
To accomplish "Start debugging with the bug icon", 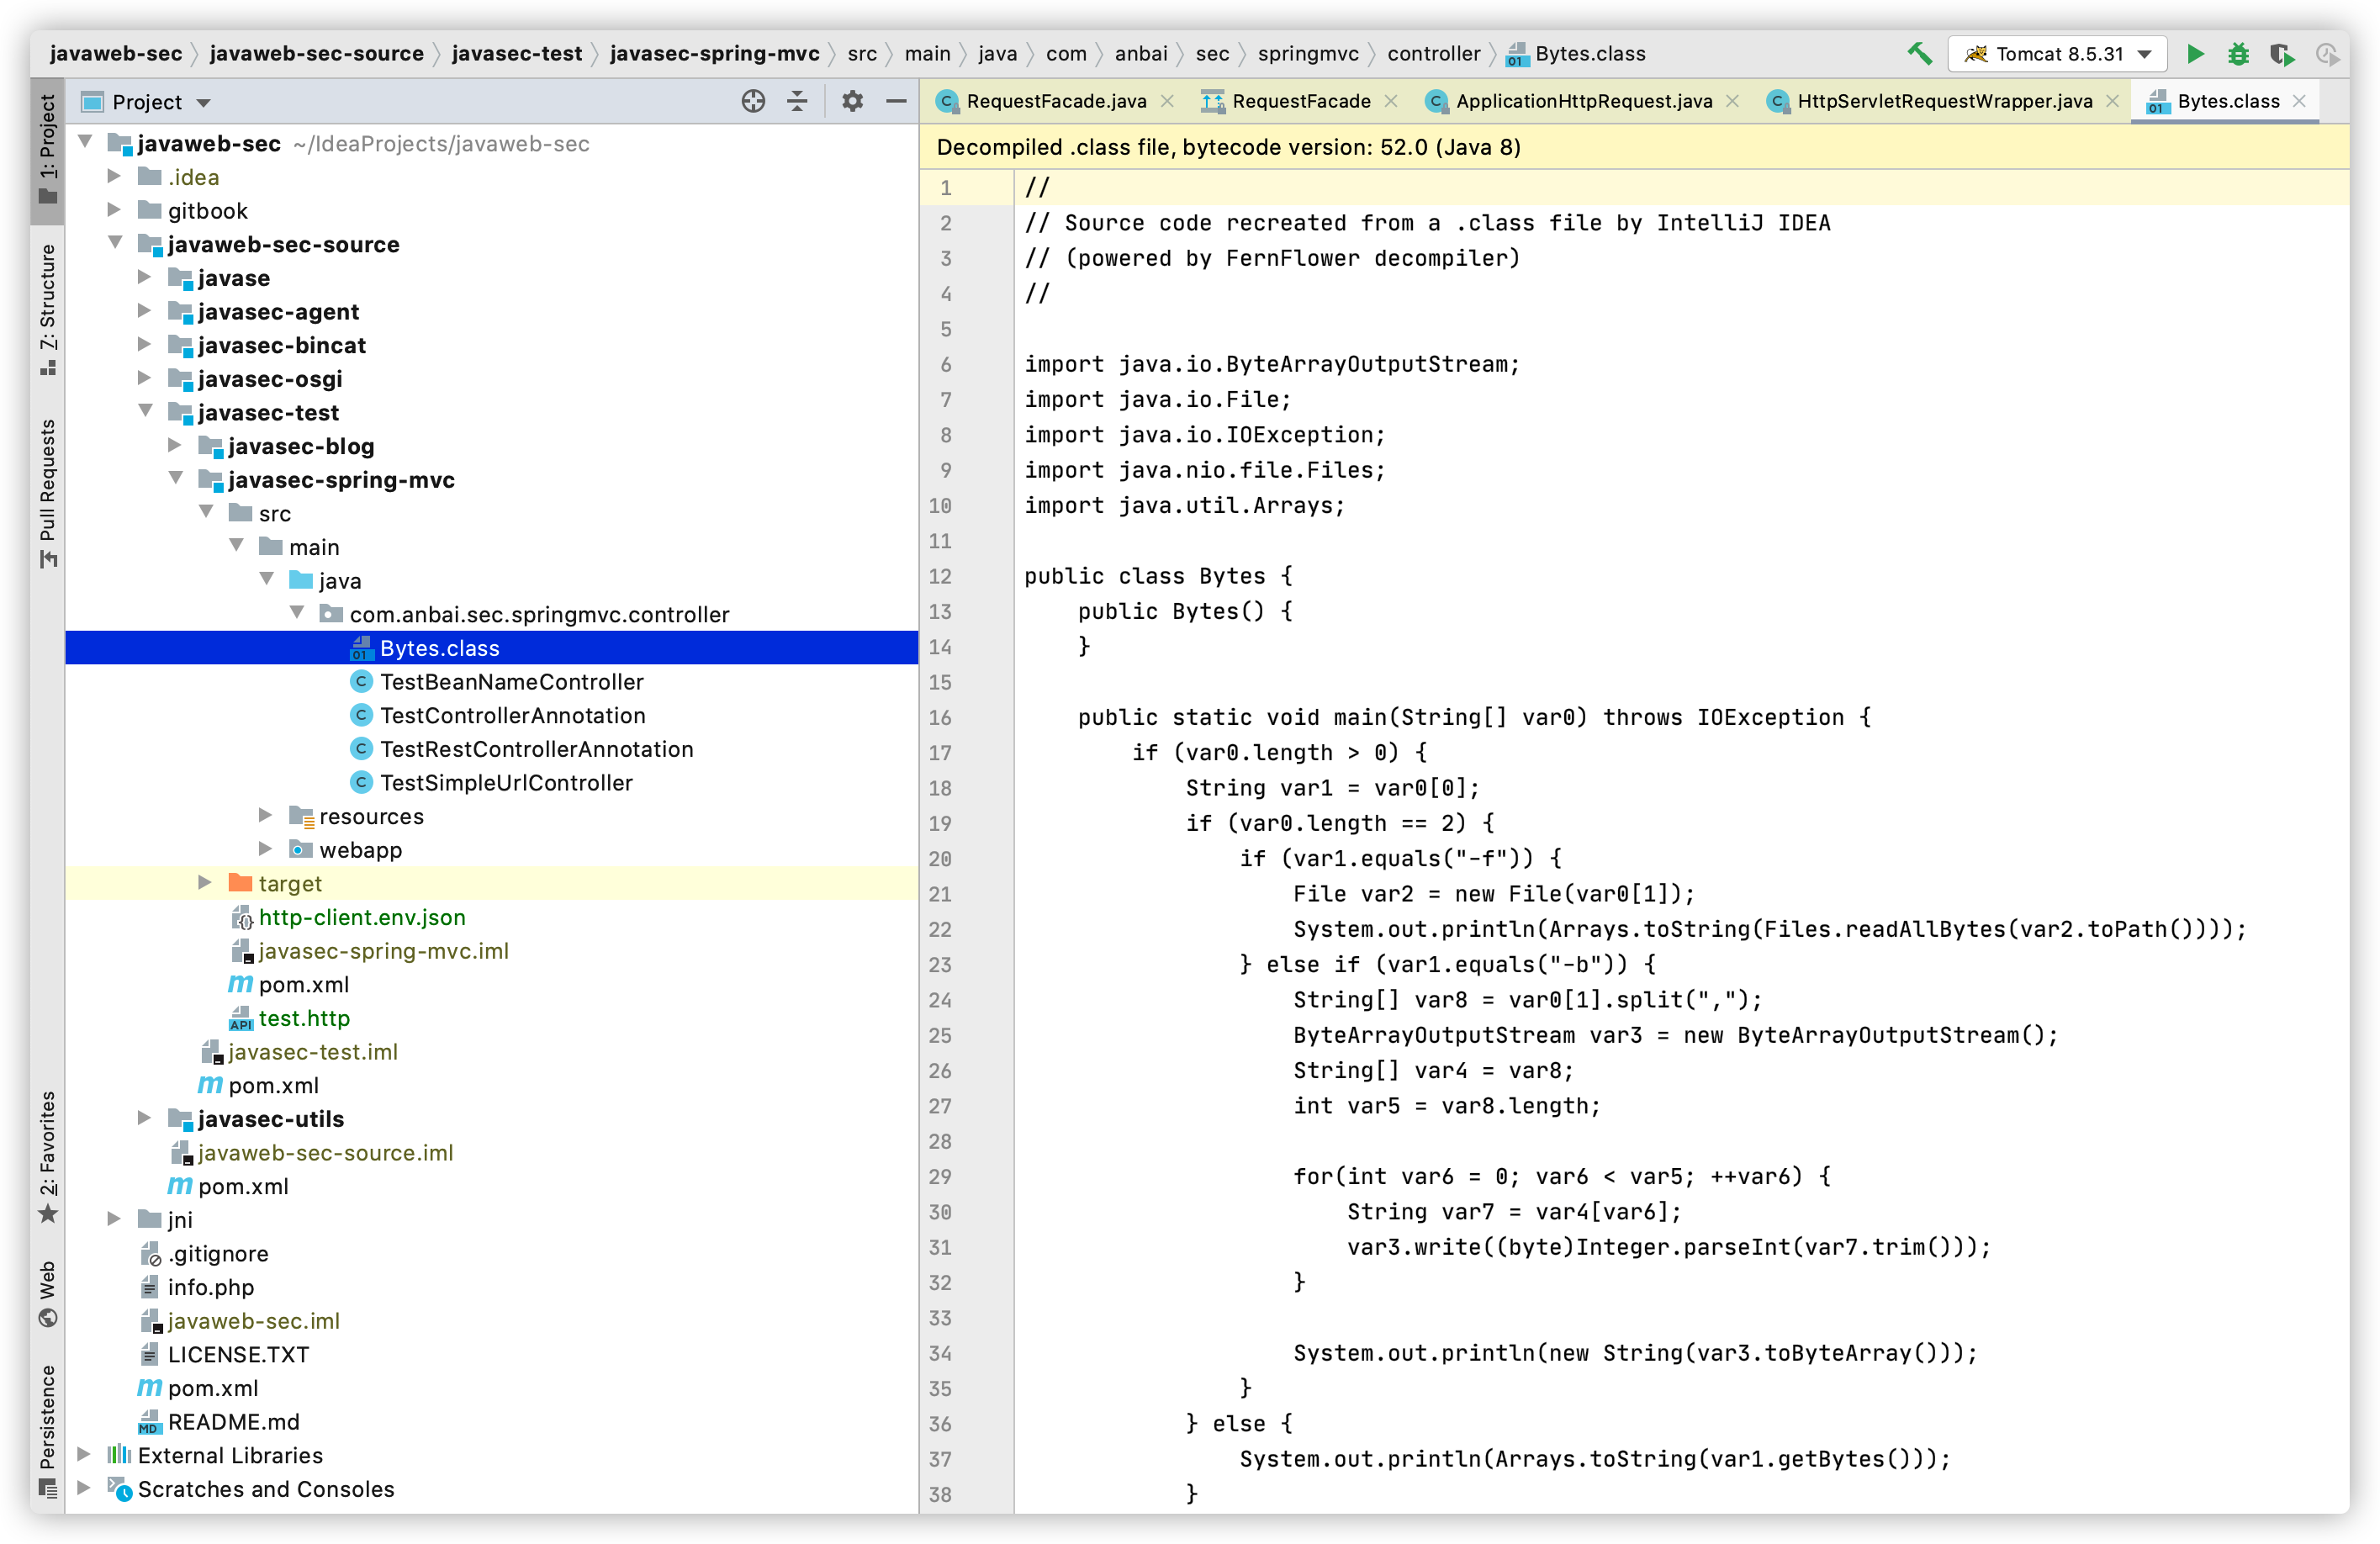I will [x=2238, y=54].
